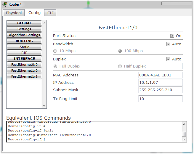
Task: Click the IP Address field
Action: [160, 83]
